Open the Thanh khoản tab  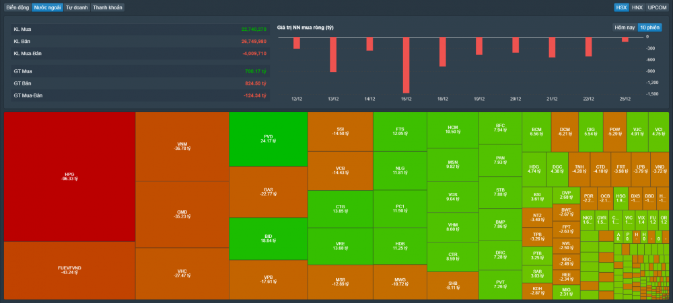108,7
